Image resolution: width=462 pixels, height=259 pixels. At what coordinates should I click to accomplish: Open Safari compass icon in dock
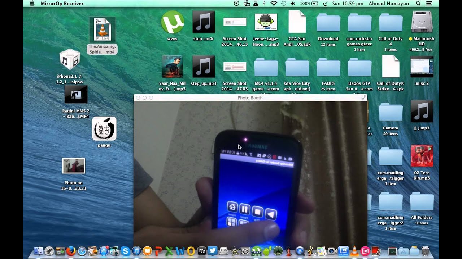[x=82, y=251]
